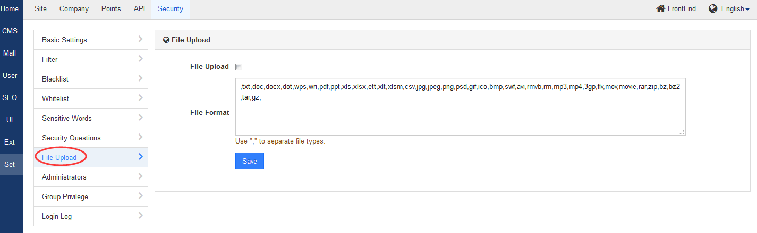Click the FrontEnd home icon
Screen dimensions: 757x233
661,8
